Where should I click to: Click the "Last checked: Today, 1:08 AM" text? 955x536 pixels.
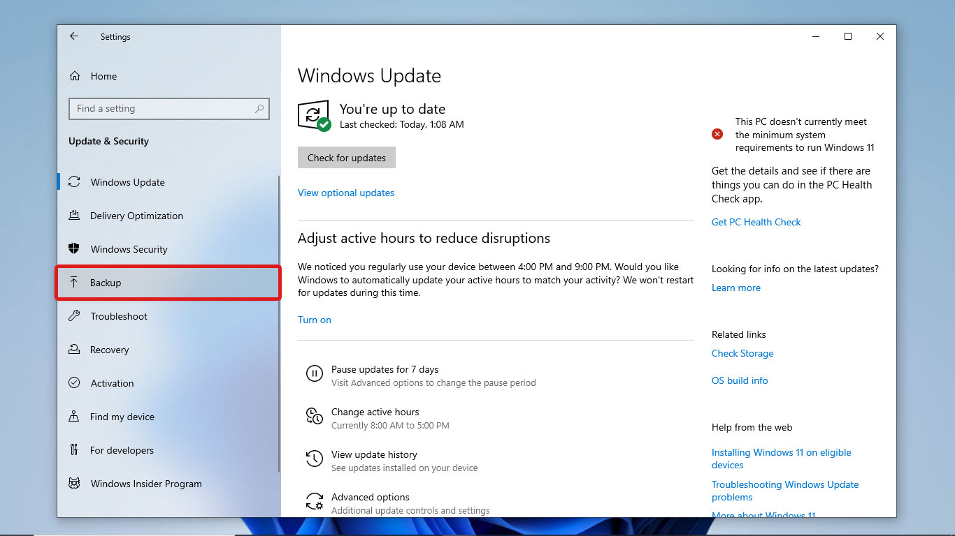coord(402,124)
